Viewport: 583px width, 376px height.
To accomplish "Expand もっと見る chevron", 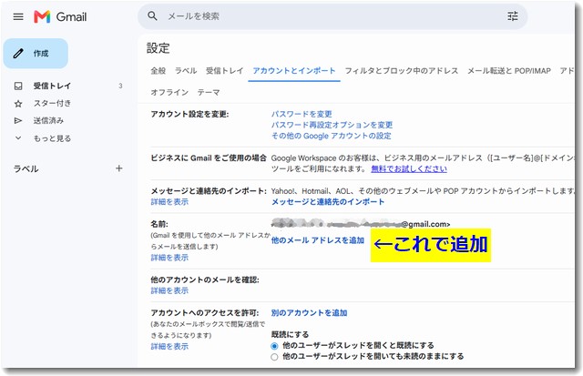I will pyautogui.click(x=18, y=138).
